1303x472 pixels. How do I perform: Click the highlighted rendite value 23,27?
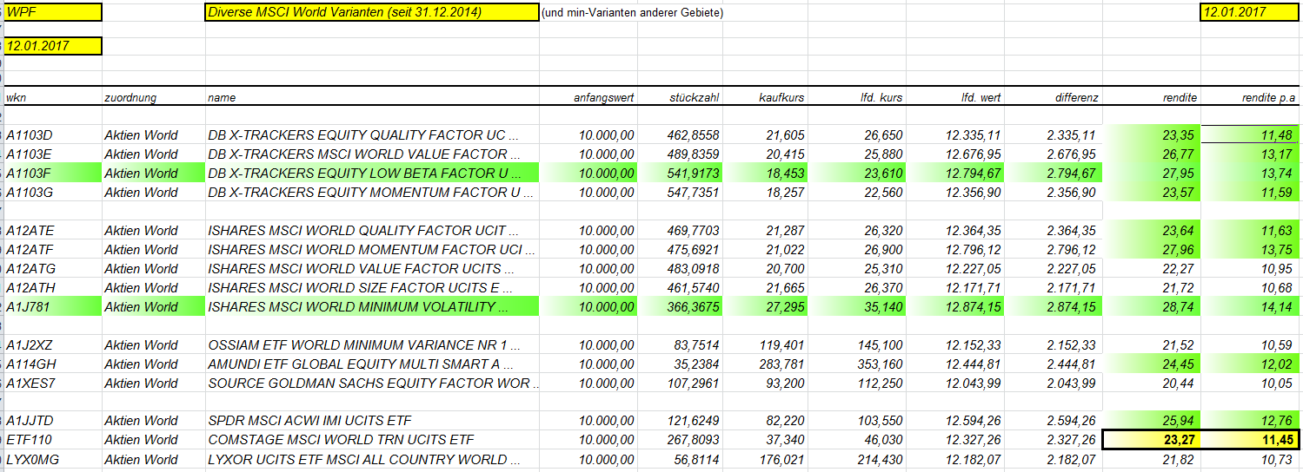tap(1152, 440)
